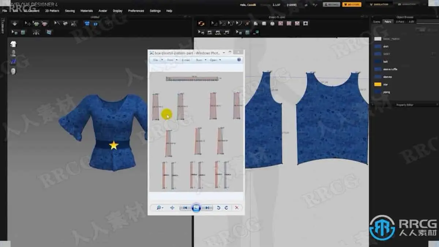439x247 pixels.
Task: Toggle the blue shirt texture surface icon
Action: pos(87,23)
